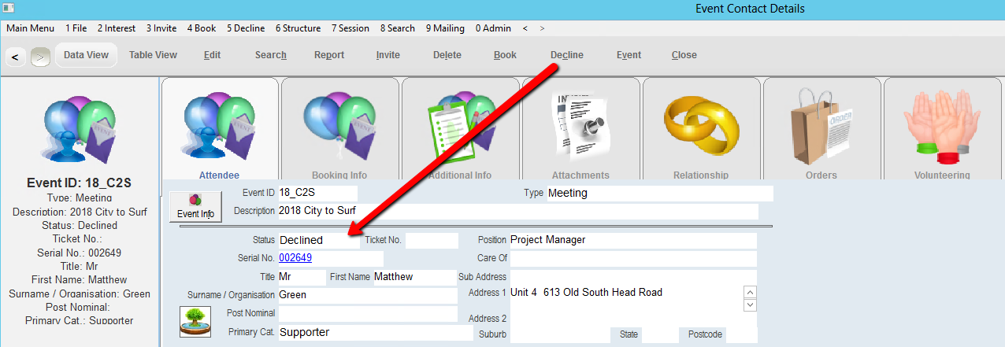Open the Relationship rings icon
The width and height of the screenshot is (1005, 347).
tap(701, 126)
